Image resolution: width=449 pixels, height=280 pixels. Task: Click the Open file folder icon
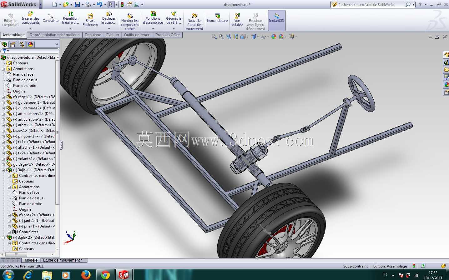[x=66, y=4]
